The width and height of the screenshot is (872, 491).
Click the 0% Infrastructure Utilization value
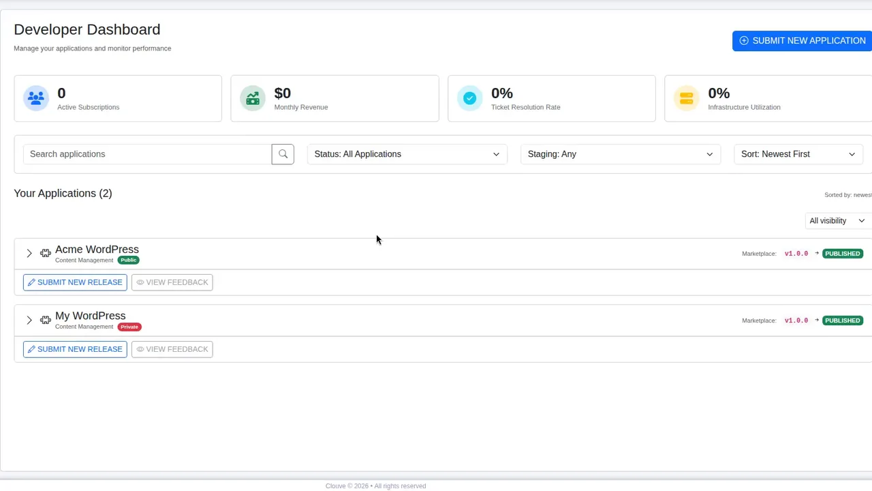pos(719,93)
